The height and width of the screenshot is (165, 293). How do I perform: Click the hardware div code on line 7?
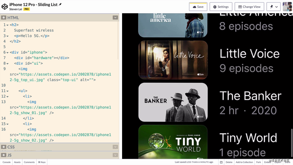(x=42, y=58)
